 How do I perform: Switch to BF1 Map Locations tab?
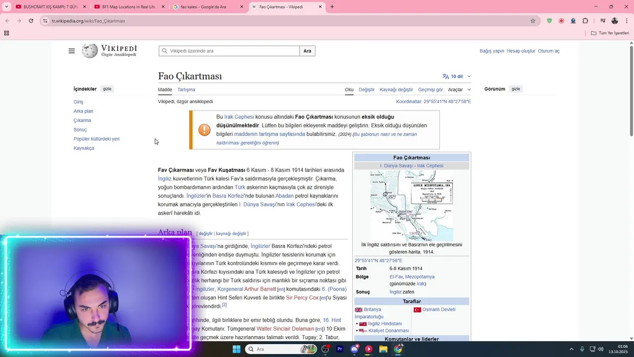128,7
